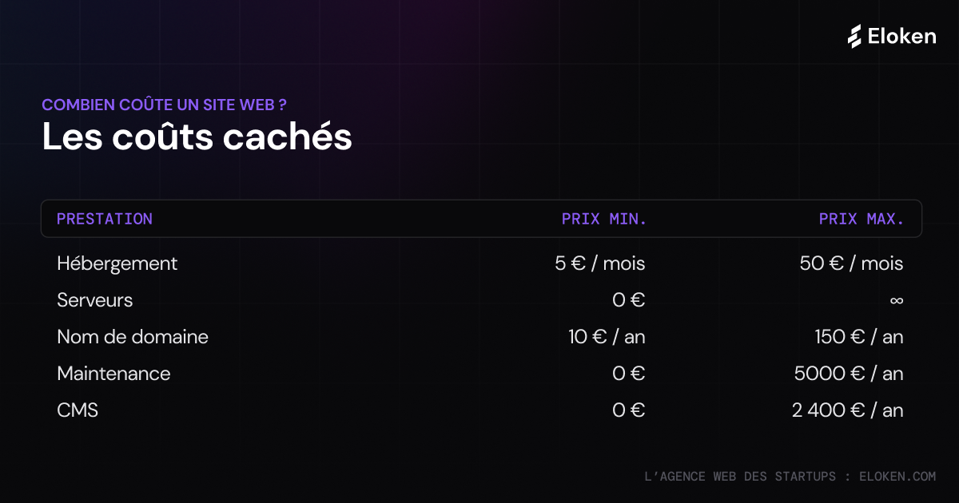Select the PRIX MAX. column header
Screen dimensions: 959x503
click(x=862, y=219)
